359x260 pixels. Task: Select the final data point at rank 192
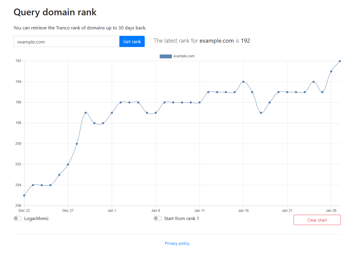coord(340,61)
